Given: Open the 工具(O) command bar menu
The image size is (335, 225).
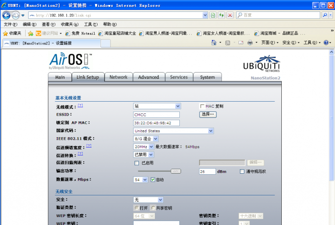Looking at the screenshot, I should tap(312, 42).
